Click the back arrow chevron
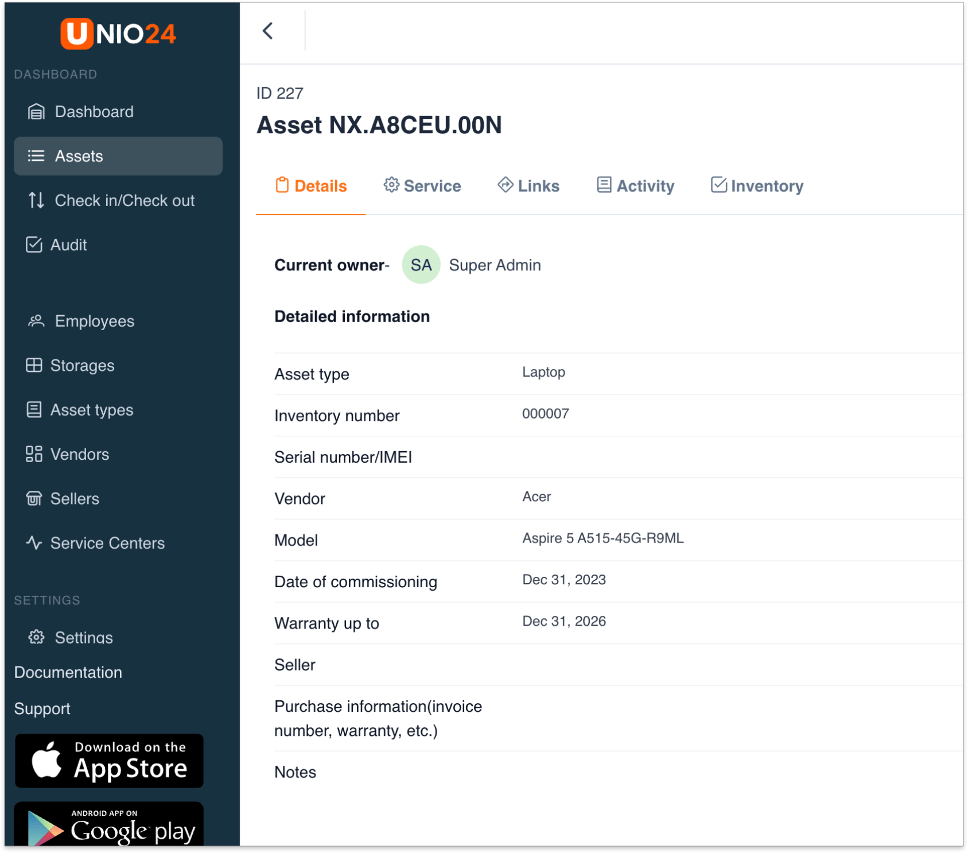The height and width of the screenshot is (853, 968). (x=268, y=31)
